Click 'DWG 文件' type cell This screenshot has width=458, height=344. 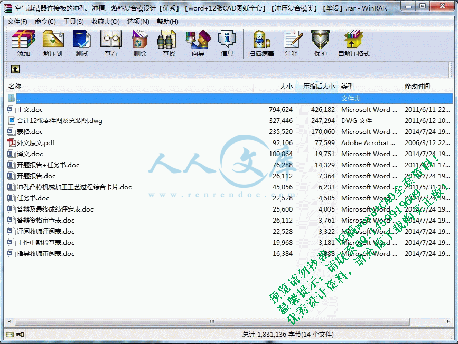[x=357, y=120]
